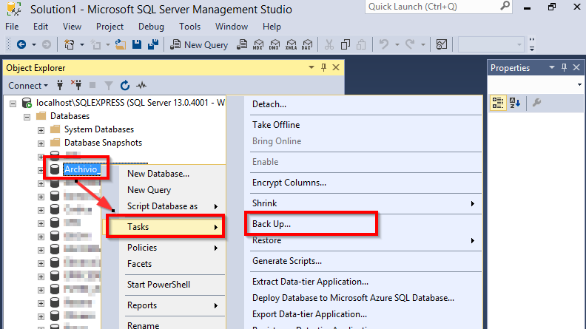Click the Database Engine Query icon
The image size is (586, 329).
point(242,45)
